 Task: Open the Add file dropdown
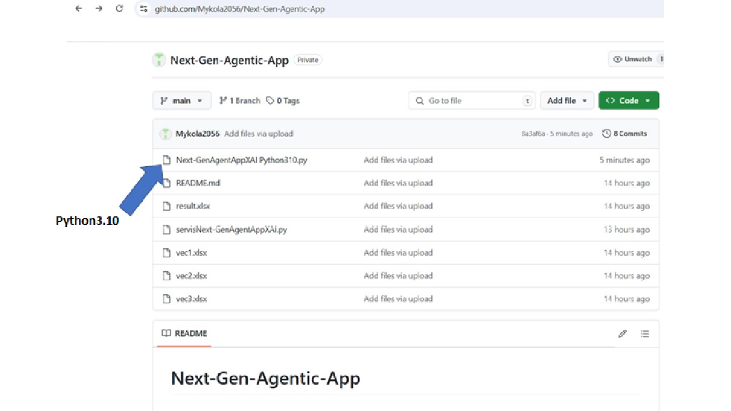(x=567, y=100)
